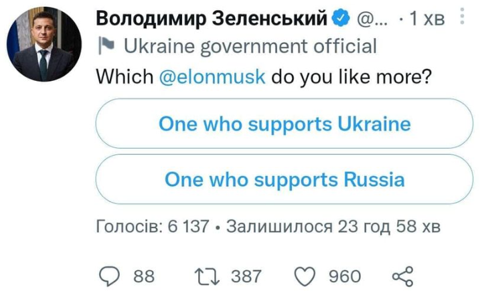Click the retweet count 387
This screenshot has height=299, width=480.
pos(246,276)
